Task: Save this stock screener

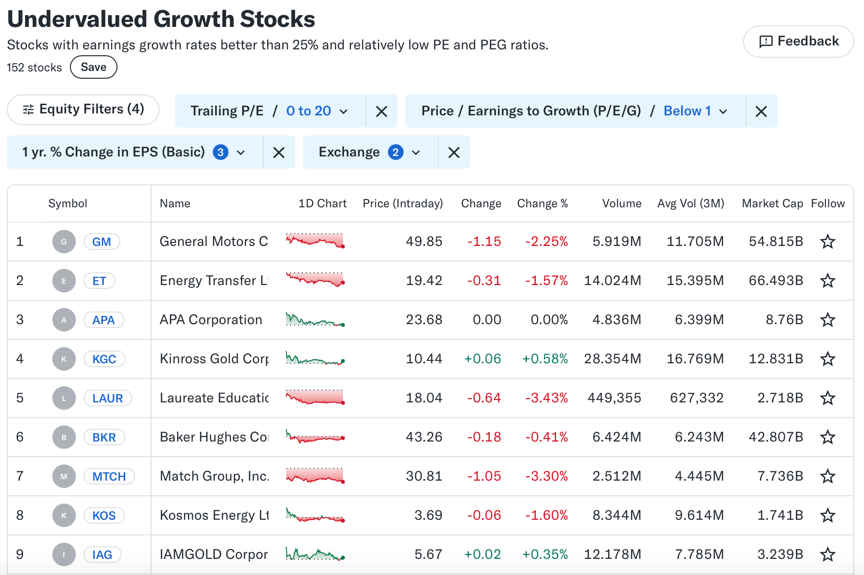Action: [x=93, y=67]
